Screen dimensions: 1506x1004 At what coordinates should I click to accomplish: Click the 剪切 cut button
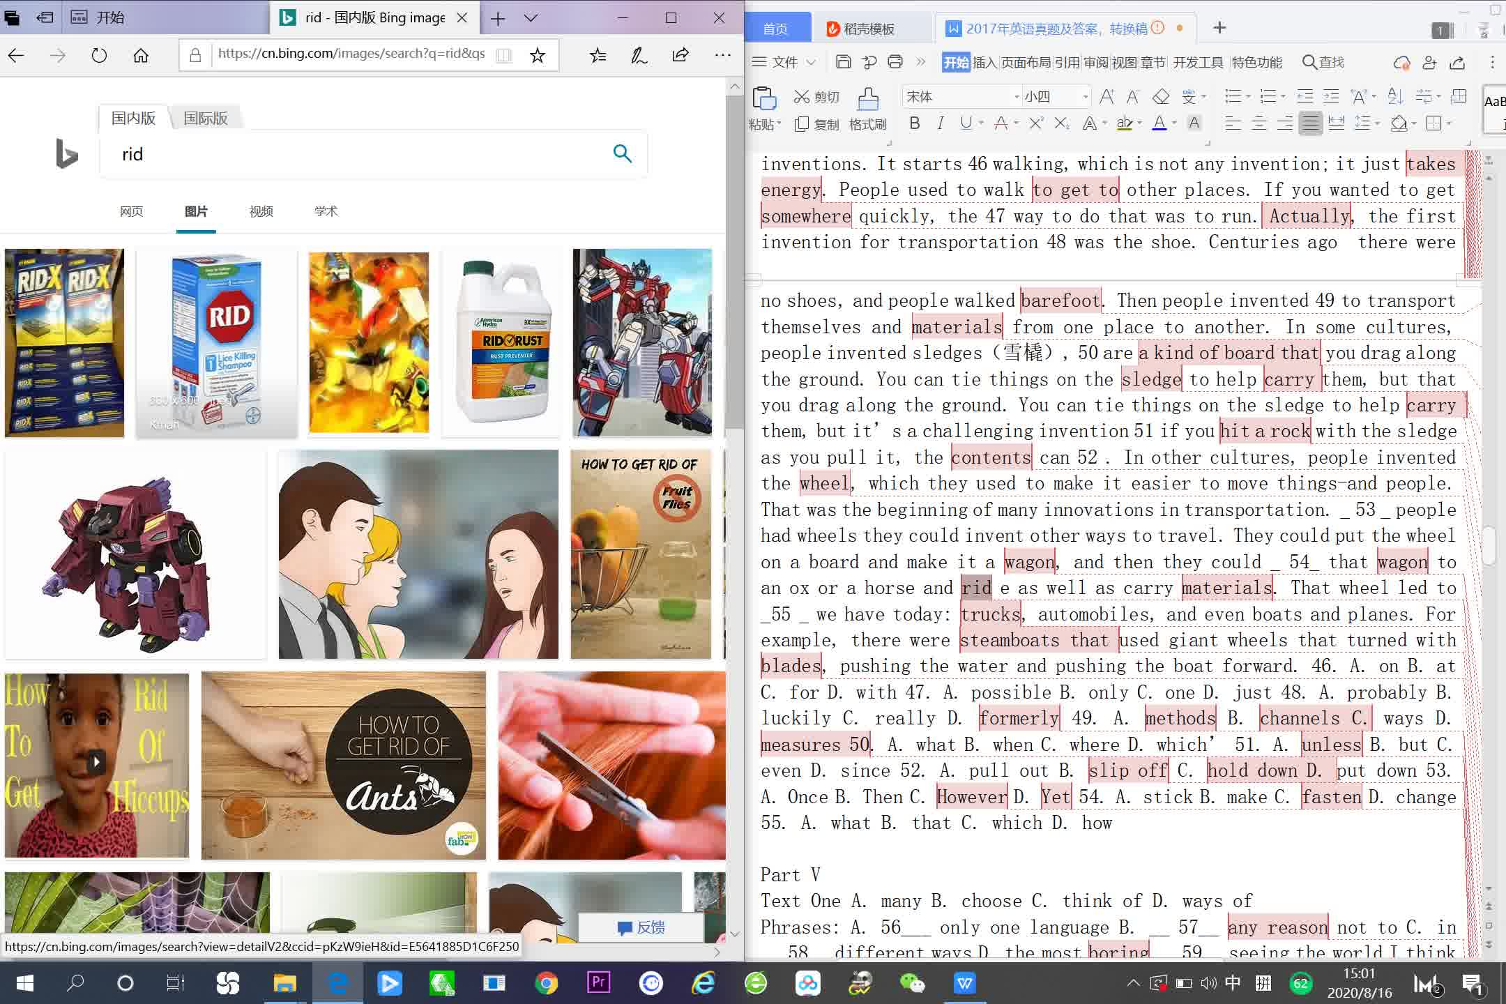click(x=816, y=96)
